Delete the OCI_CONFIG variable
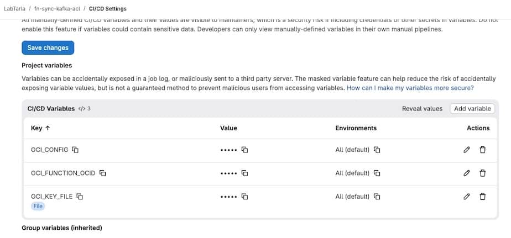511x238 pixels. [x=482, y=150]
